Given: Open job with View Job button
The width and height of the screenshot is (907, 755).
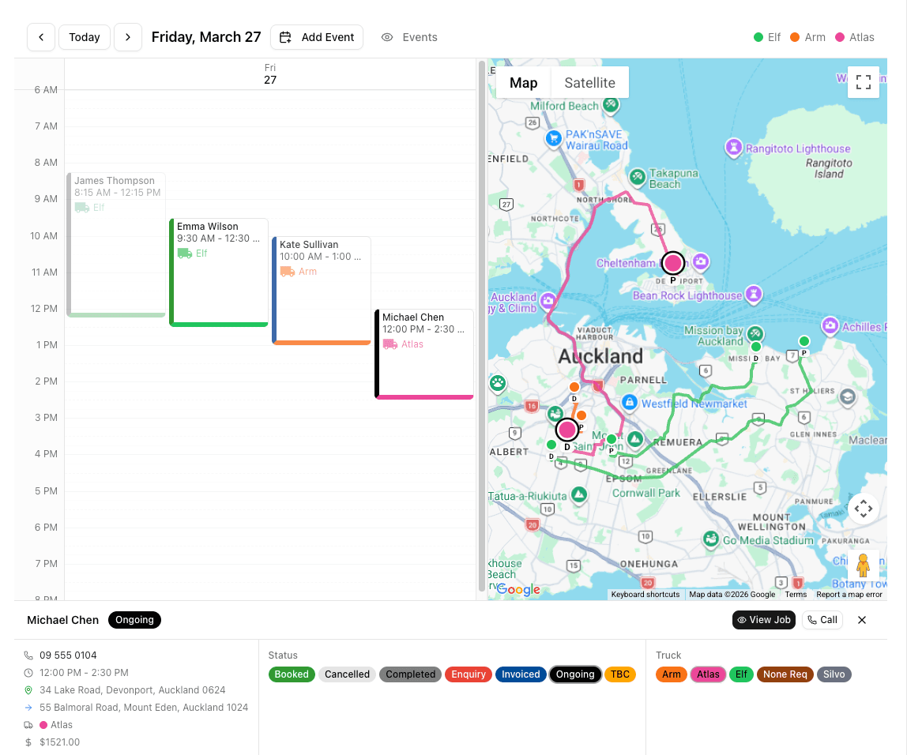Looking at the screenshot, I should click(763, 620).
